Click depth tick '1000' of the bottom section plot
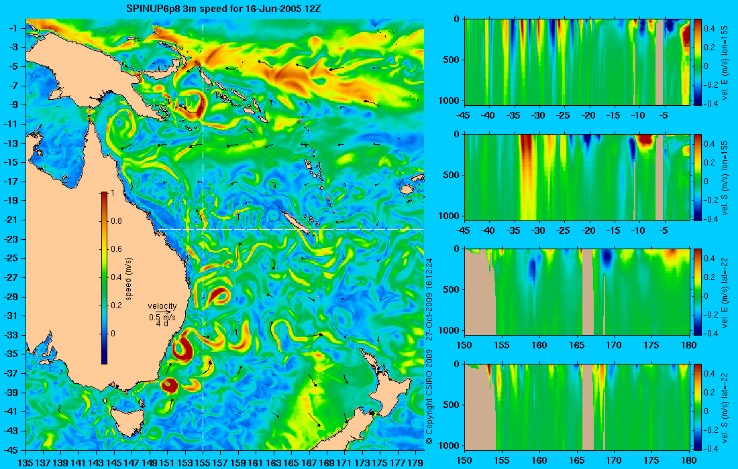The image size is (738, 469). click(x=450, y=446)
